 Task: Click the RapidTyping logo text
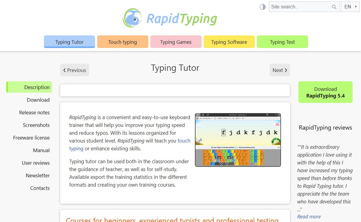pyautogui.click(x=182, y=19)
